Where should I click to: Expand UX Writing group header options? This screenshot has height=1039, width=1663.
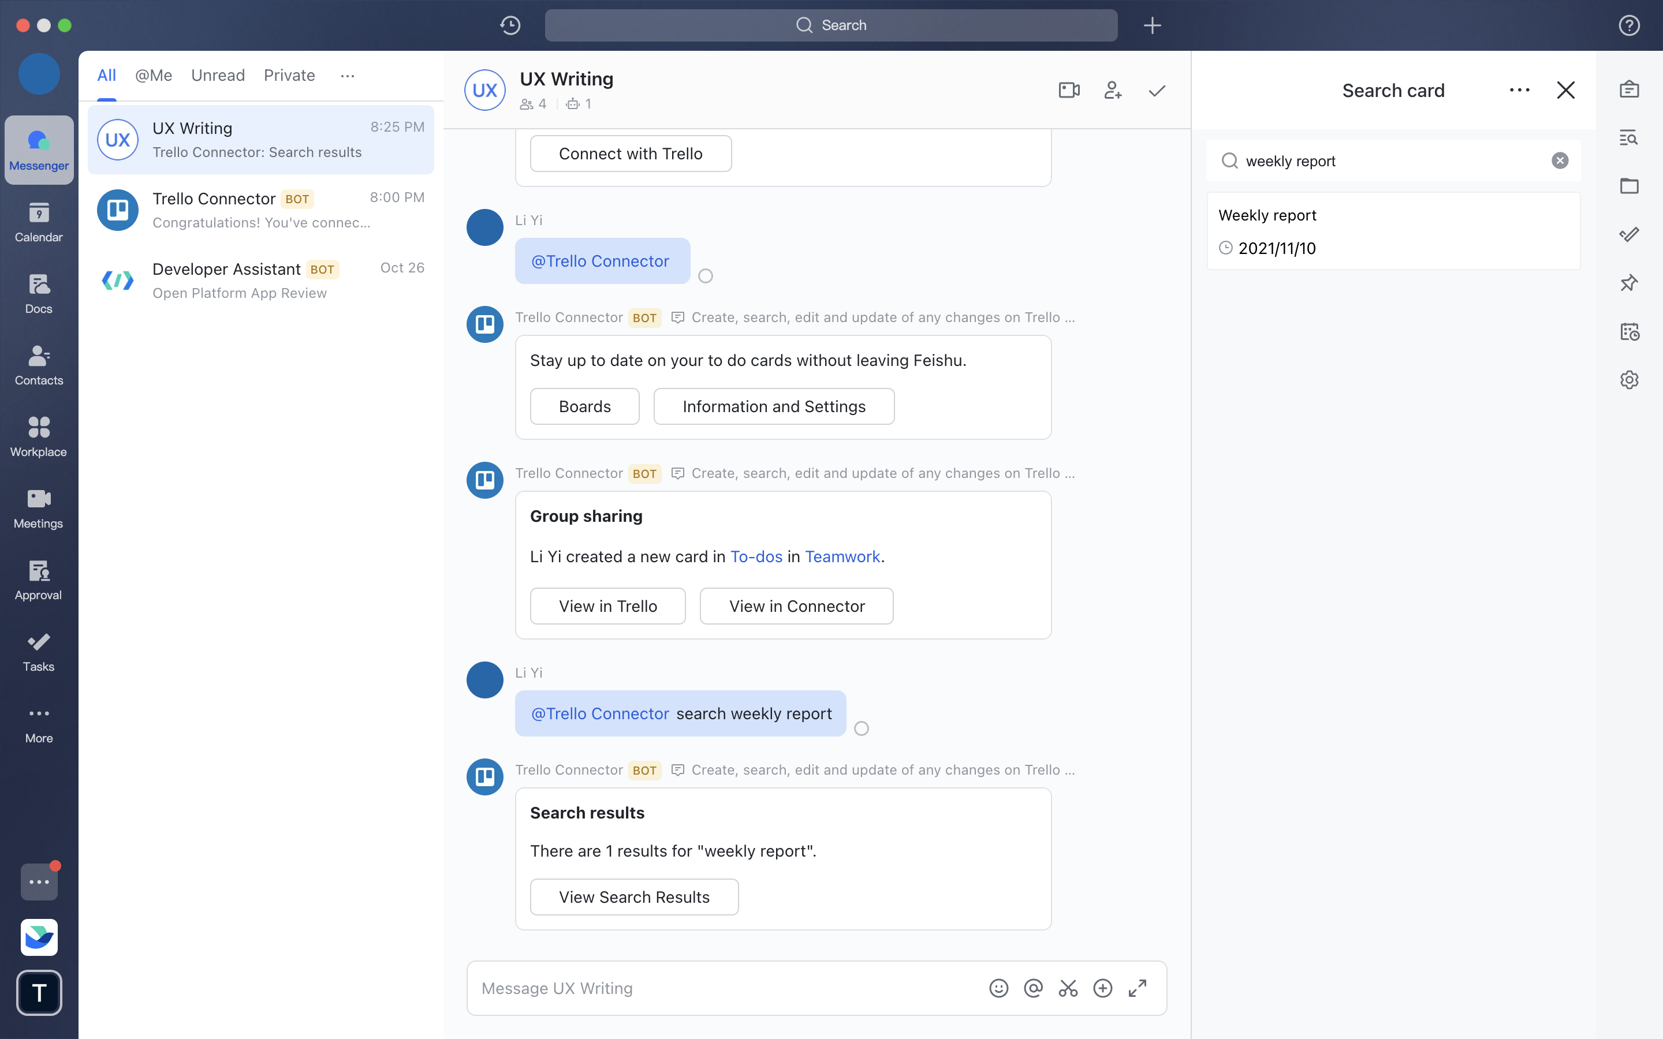point(1158,90)
